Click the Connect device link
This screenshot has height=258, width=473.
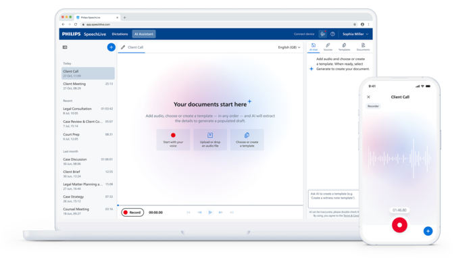pyautogui.click(x=304, y=34)
